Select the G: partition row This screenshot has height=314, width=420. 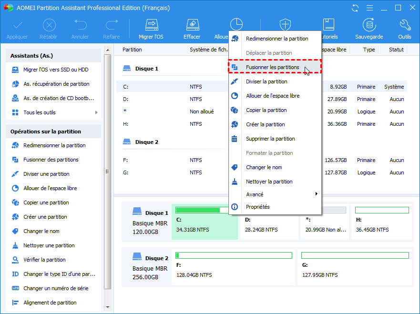point(262,172)
